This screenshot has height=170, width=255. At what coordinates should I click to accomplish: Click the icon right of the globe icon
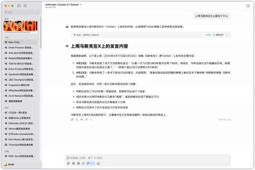tap(83, 163)
